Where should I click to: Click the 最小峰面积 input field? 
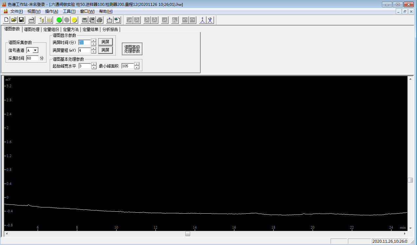(128, 66)
